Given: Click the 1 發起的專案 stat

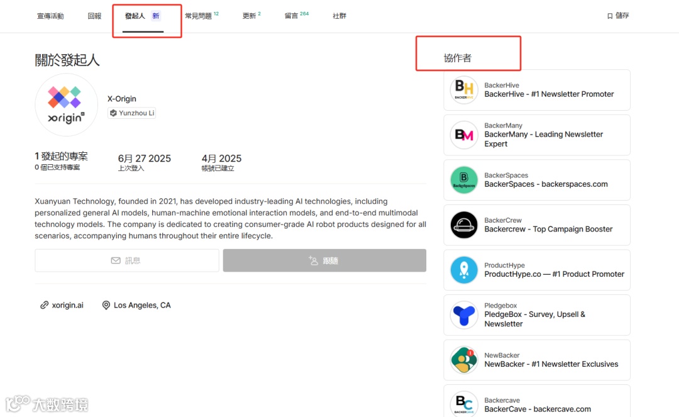Looking at the screenshot, I should pyautogui.click(x=61, y=157).
